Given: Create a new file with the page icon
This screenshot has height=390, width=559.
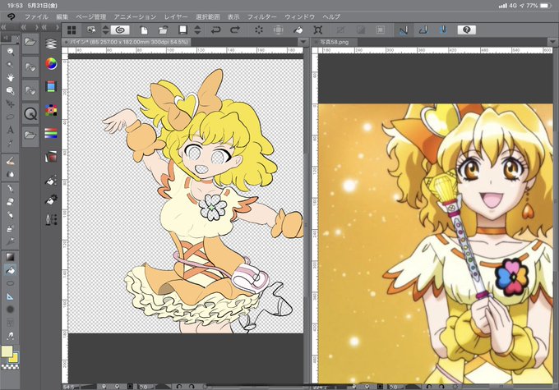Looking at the screenshot, I should 144,30.
